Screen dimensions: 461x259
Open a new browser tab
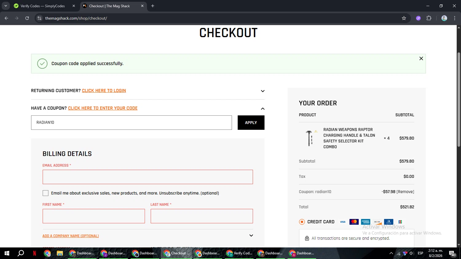[153, 6]
